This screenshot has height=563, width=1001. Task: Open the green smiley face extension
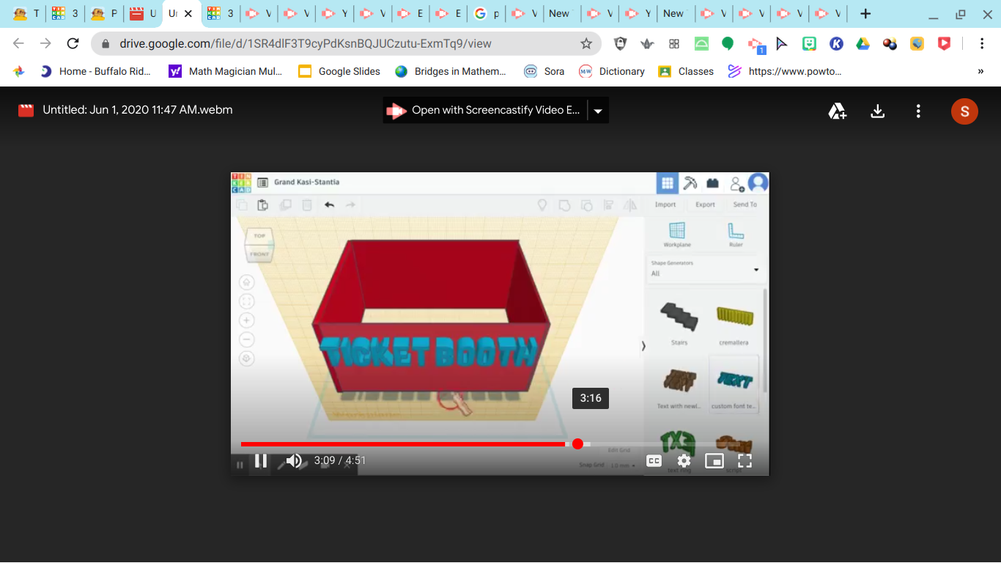click(x=809, y=43)
